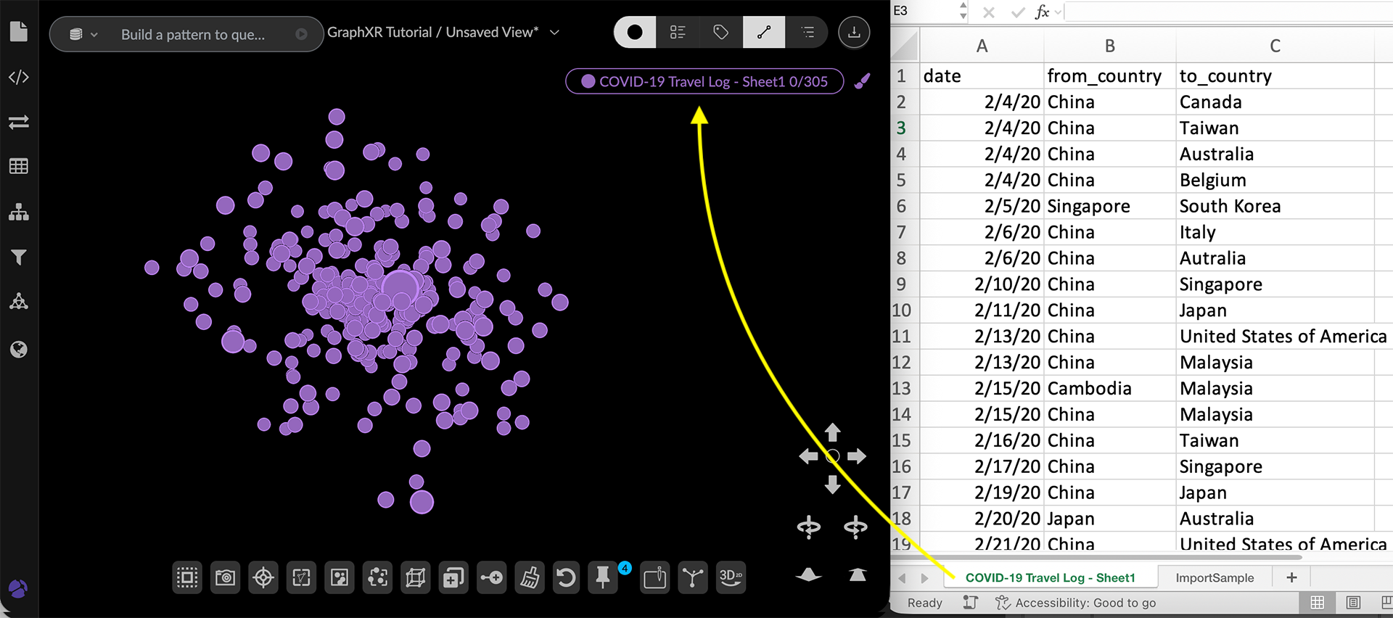Open the Query code panel in sidebar
Viewport: 1393px width, 618px height.
[19, 78]
